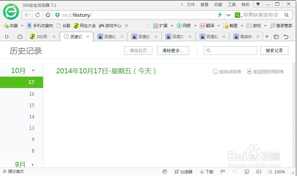Image resolution: width=297 pixels, height=176 pixels.
Task: Open the 网银 online banking tool
Action: pos(183,26)
